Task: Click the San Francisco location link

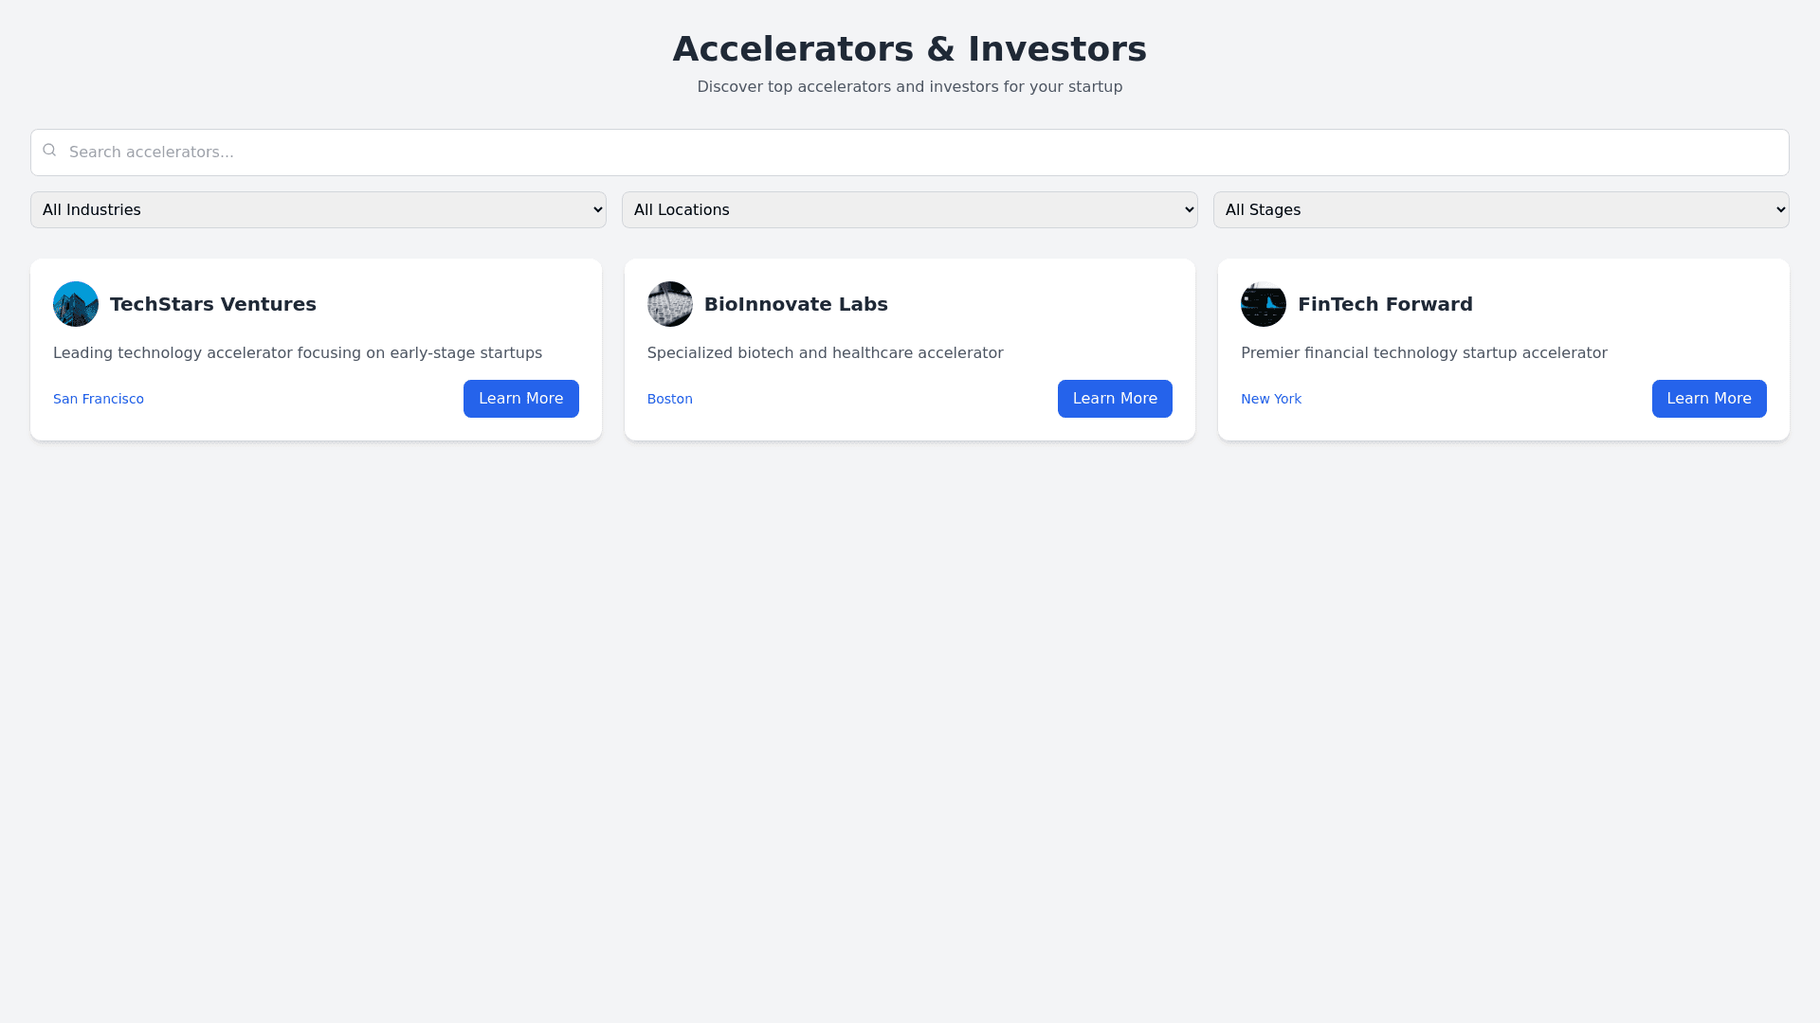Action: [99, 399]
